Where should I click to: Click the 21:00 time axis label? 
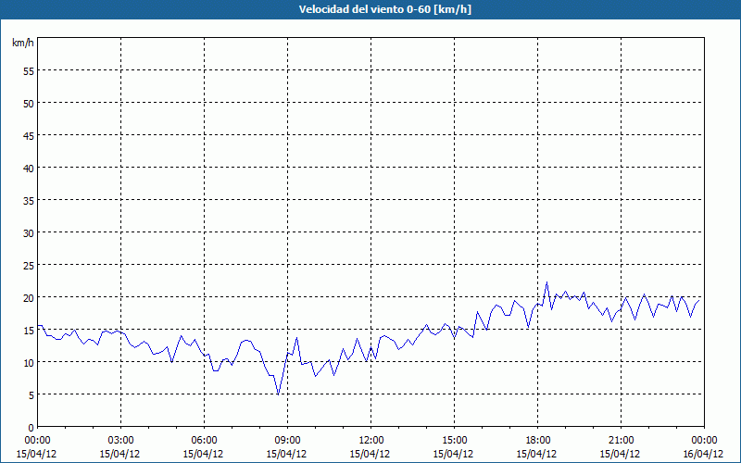point(621,441)
